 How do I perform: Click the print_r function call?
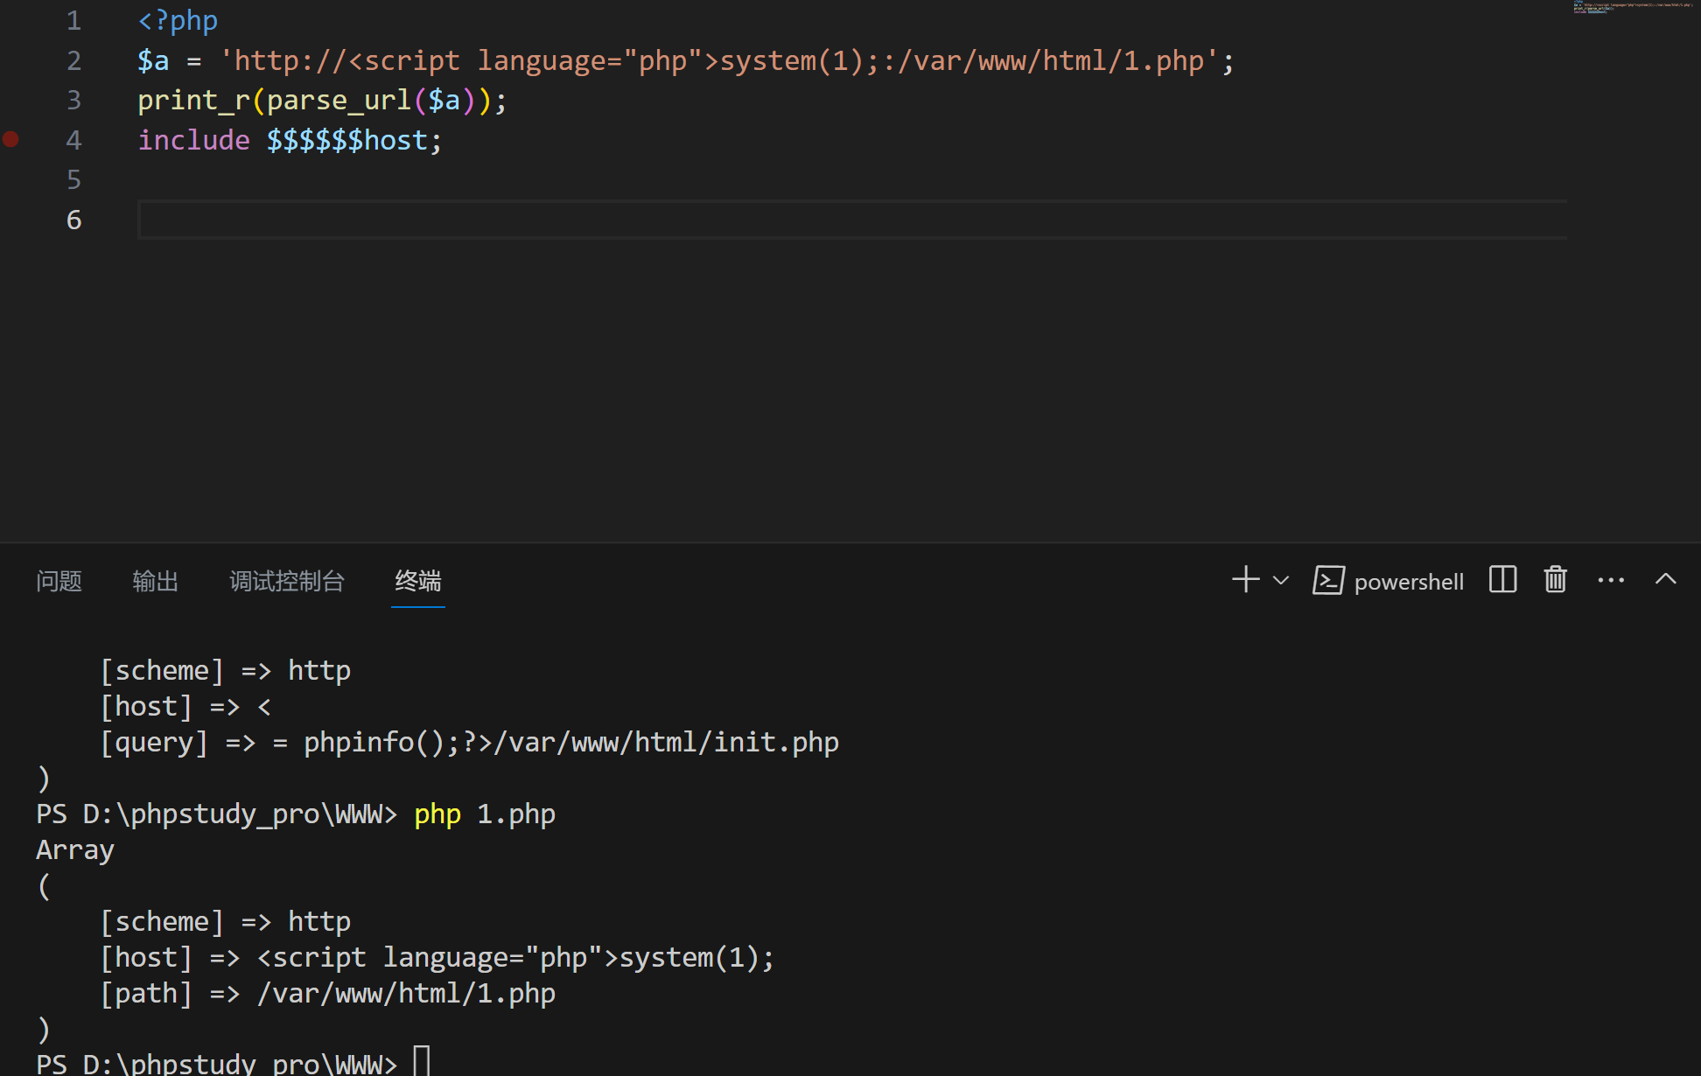coord(194,101)
